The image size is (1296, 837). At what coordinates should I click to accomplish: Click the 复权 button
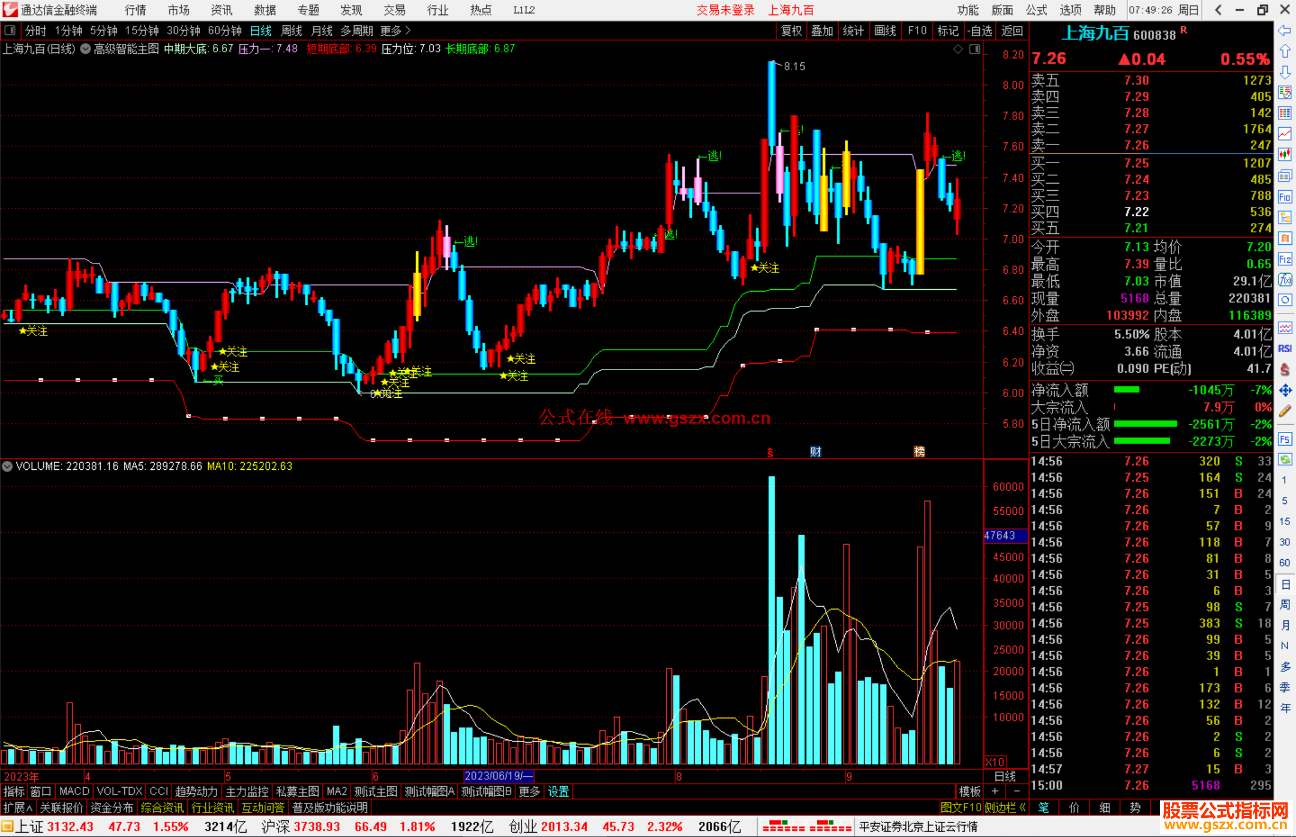(x=791, y=31)
